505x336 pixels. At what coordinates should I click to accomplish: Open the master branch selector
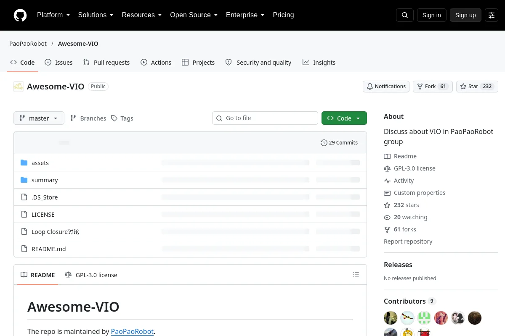(x=39, y=118)
